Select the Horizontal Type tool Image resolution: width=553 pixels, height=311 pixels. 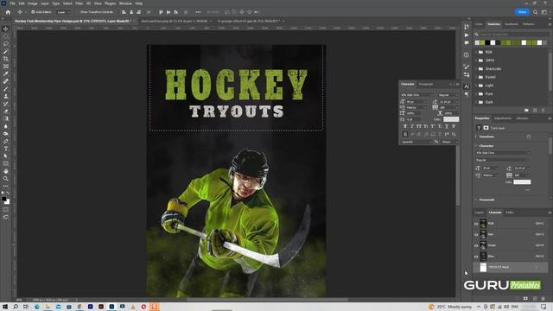click(x=6, y=149)
